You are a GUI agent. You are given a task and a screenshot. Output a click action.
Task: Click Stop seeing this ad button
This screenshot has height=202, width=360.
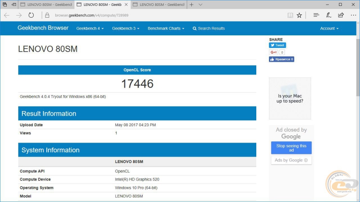(291, 148)
